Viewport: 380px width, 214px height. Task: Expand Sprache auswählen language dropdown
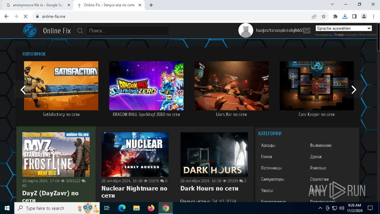(343, 28)
